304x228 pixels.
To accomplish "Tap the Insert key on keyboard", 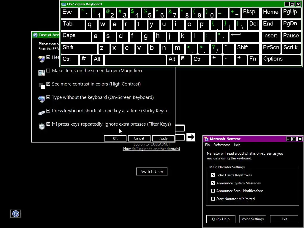I will (x=271, y=37).
